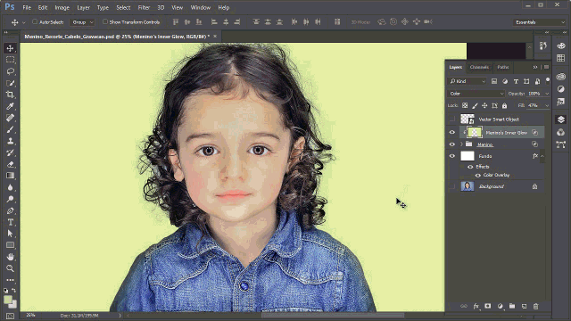The height and width of the screenshot is (321, 571).
Task: Select the Healing Brush tool
Action: [10, 118]
